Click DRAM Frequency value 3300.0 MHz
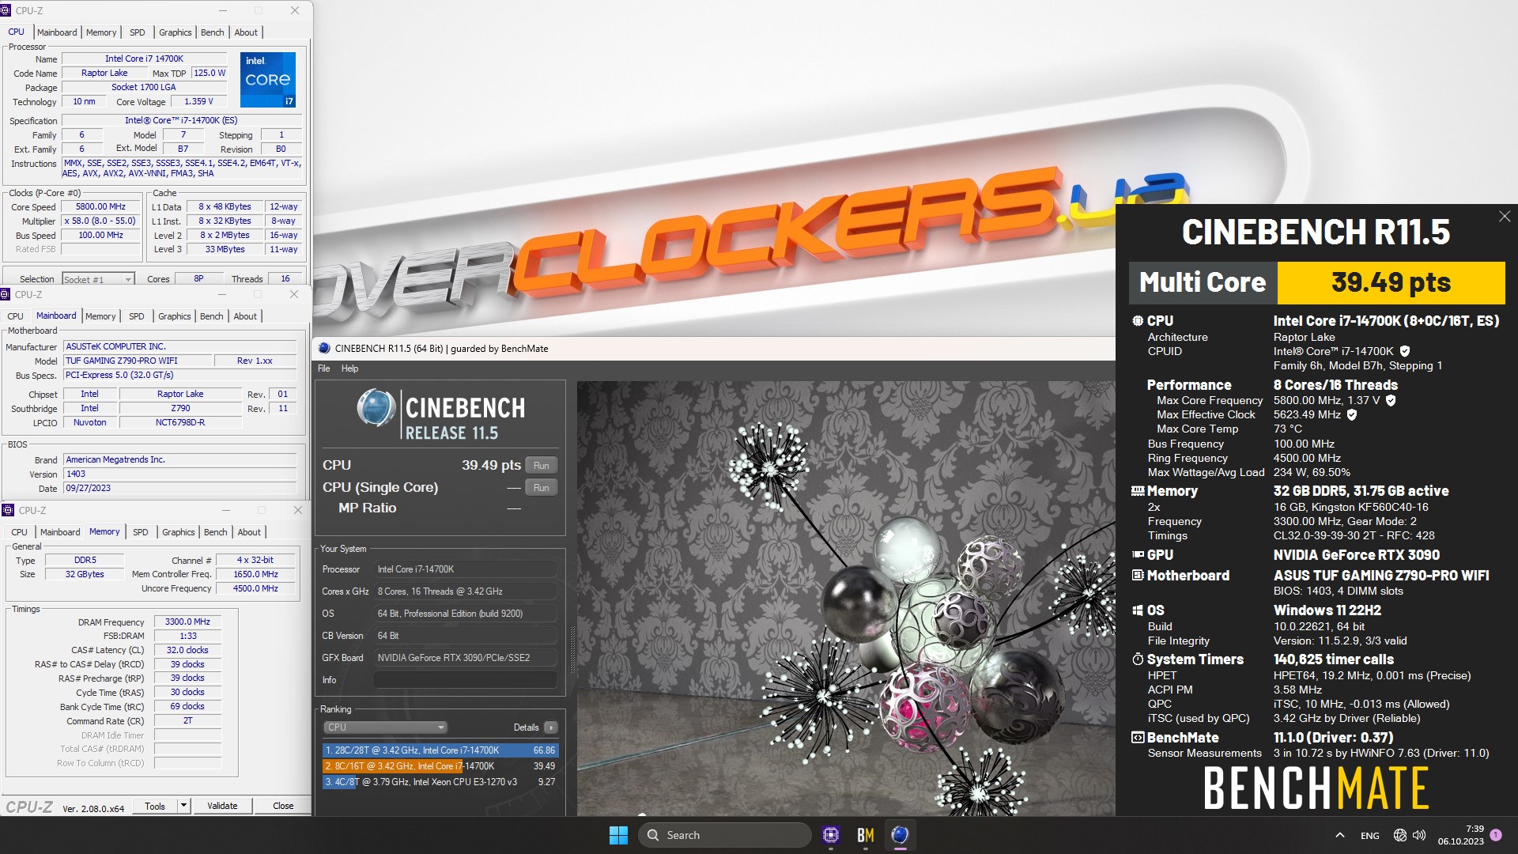 pyautogui.click(x=187, y=622)
